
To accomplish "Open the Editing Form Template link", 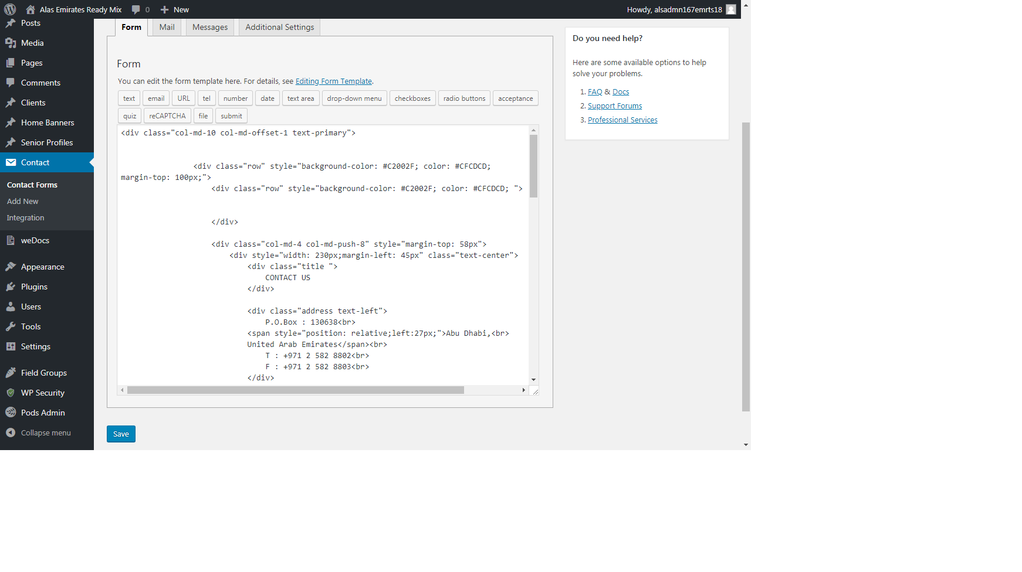I will [x=334, y=81].
